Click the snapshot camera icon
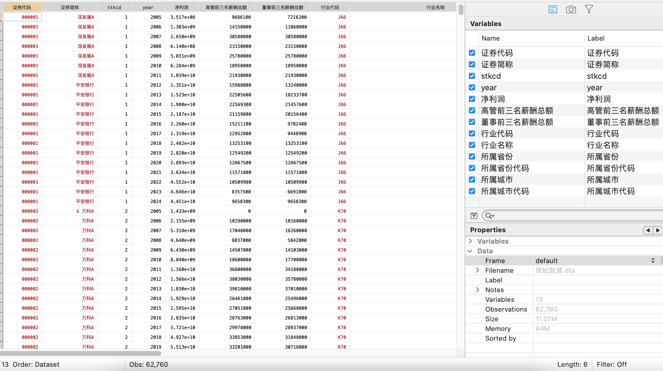The height and width of the screenshot is (371, 663). pos(571,10)
